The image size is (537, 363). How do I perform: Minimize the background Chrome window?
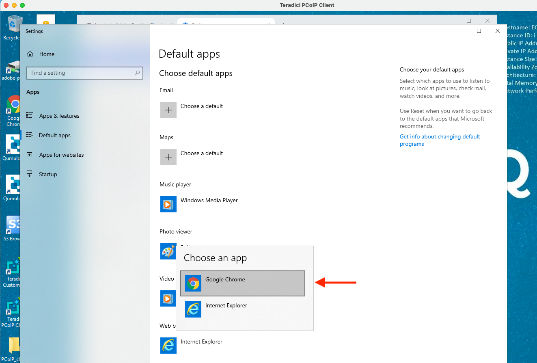pyautogui.click(x=450, y=20)
